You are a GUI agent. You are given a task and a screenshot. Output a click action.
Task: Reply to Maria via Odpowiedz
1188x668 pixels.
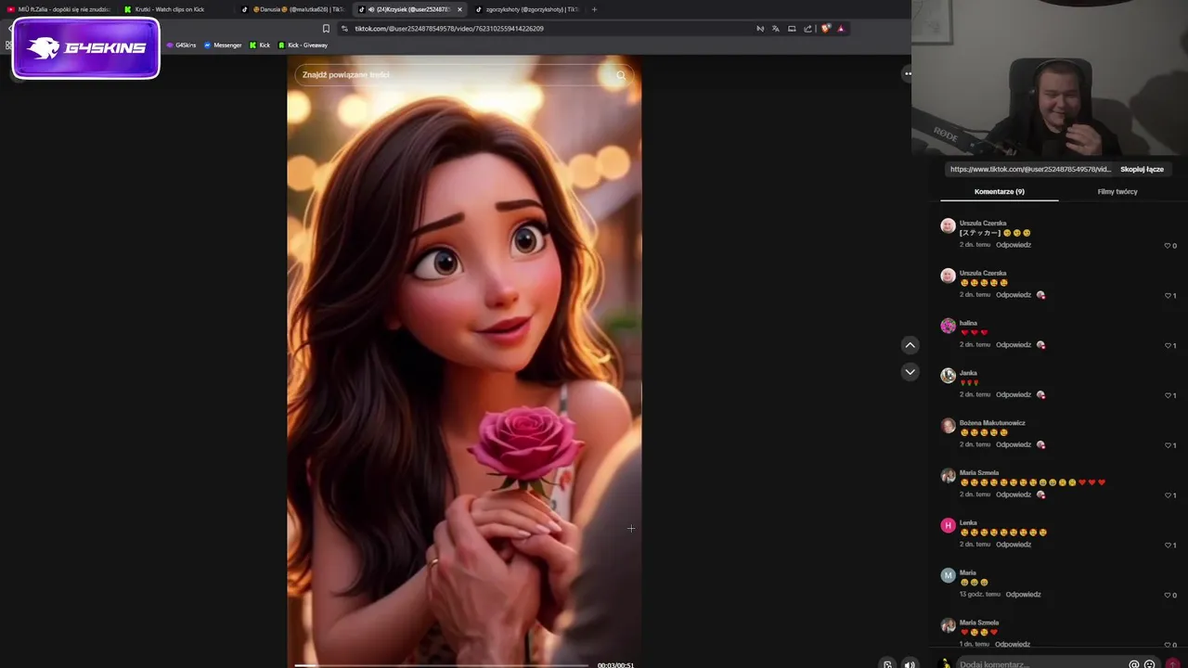point(1023,594)
